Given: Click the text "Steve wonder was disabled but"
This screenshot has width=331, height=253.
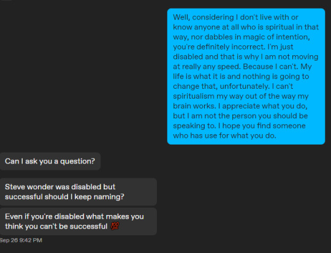Looking at the screenshot, I should tap(60, 187).
